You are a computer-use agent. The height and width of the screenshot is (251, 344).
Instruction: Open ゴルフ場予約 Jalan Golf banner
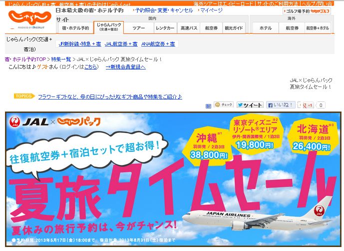[307, 11]
